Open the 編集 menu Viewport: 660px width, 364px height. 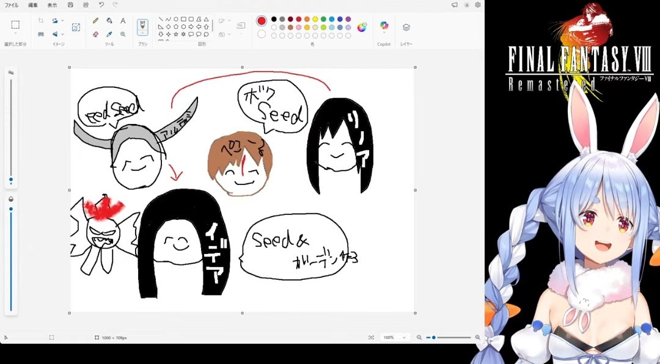click(33, 5)
